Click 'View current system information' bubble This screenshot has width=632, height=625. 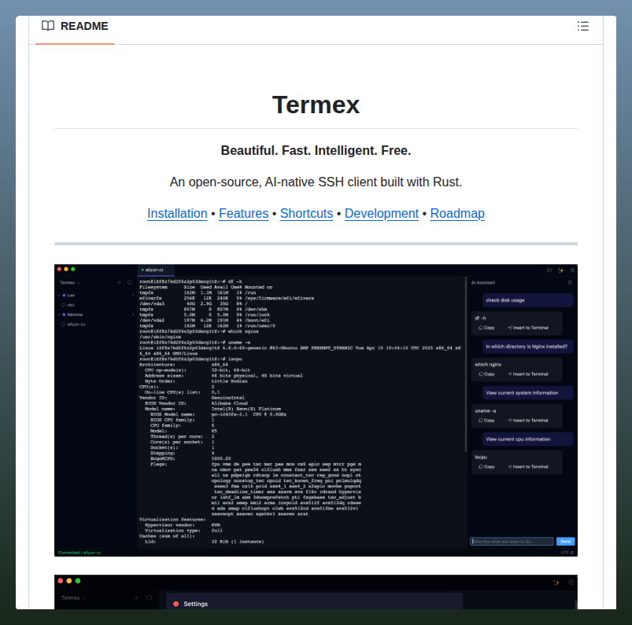click(x=527, y=393)
